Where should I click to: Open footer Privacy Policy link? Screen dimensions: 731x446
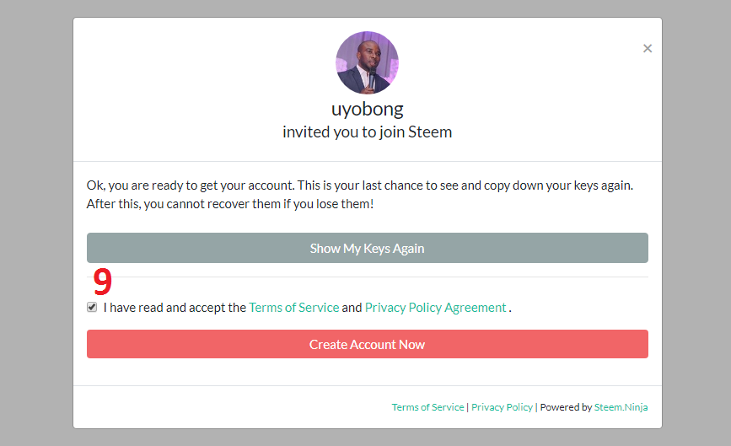coord(502,407)
